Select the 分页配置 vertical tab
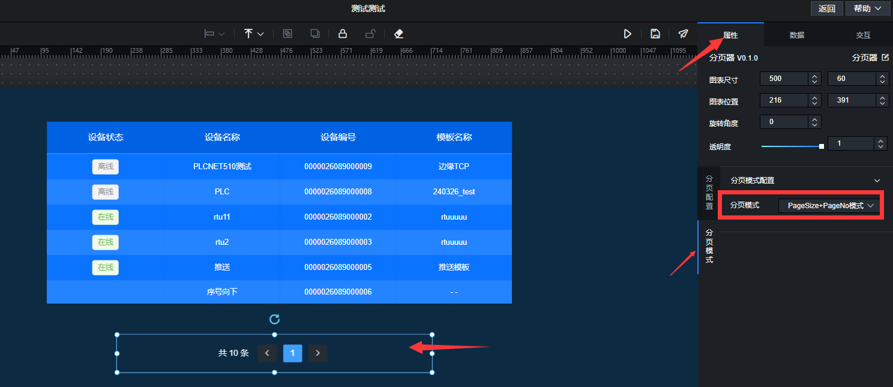This screenshot has height=387, width=893. (x=709, y=193)
